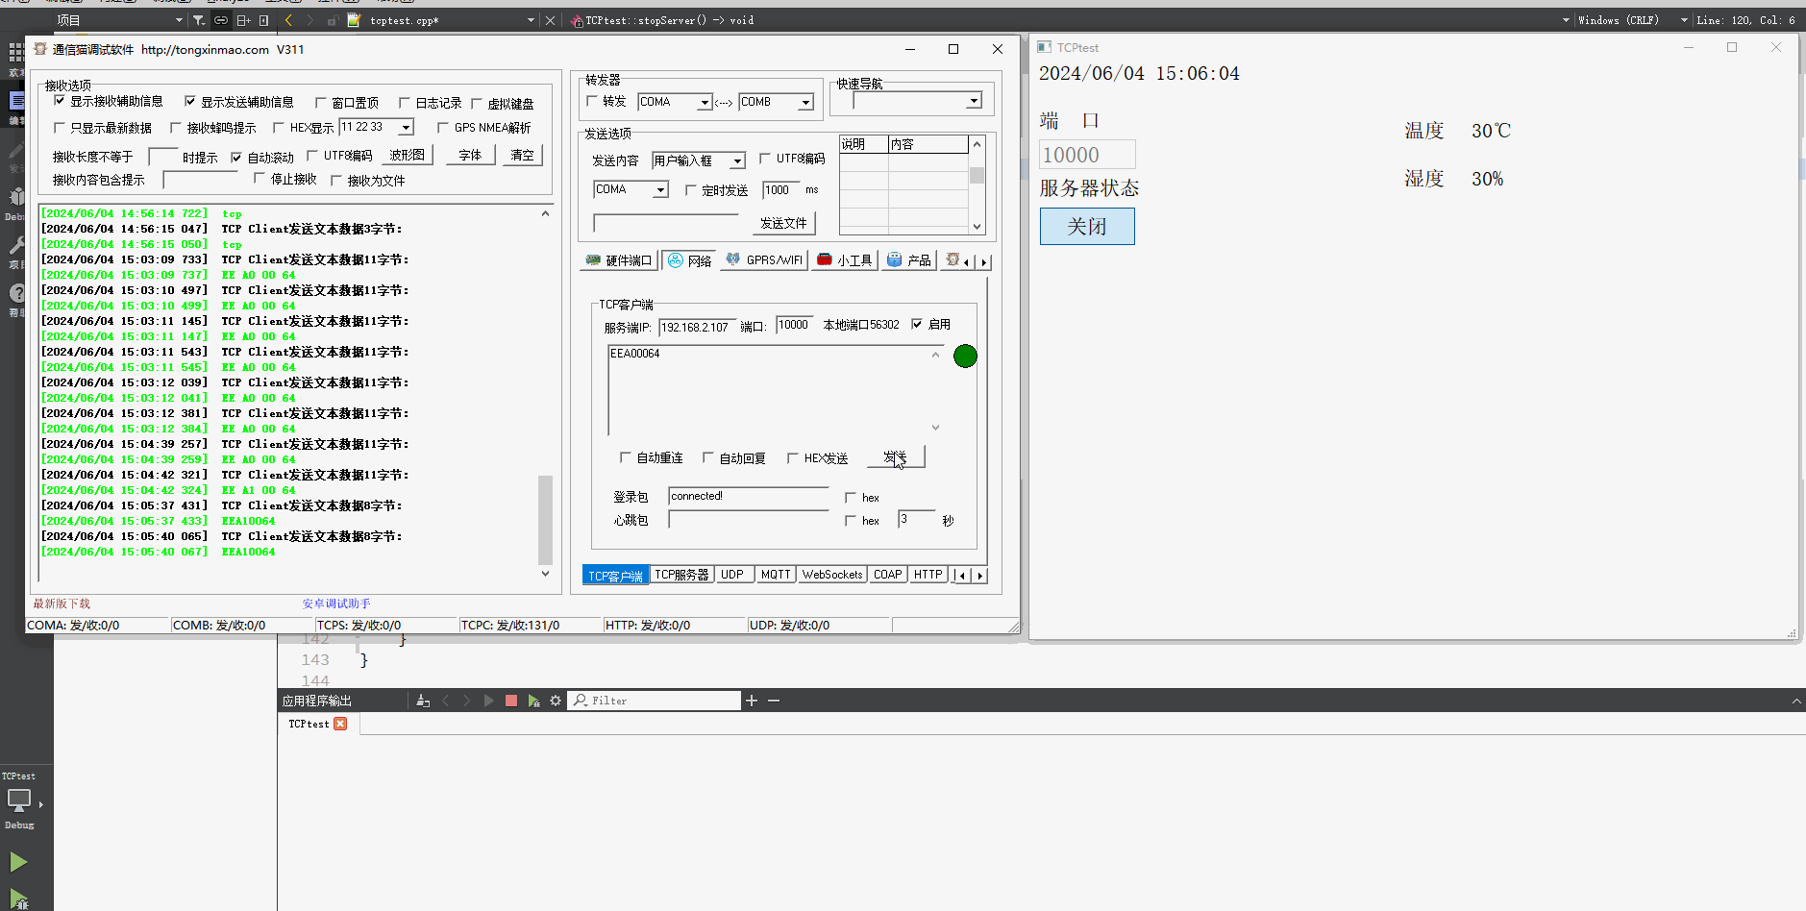Toggle 自动滚动 auto-scroll checkbox
The height and width of the screenshot is (911, 1806).
click(236, 158)
